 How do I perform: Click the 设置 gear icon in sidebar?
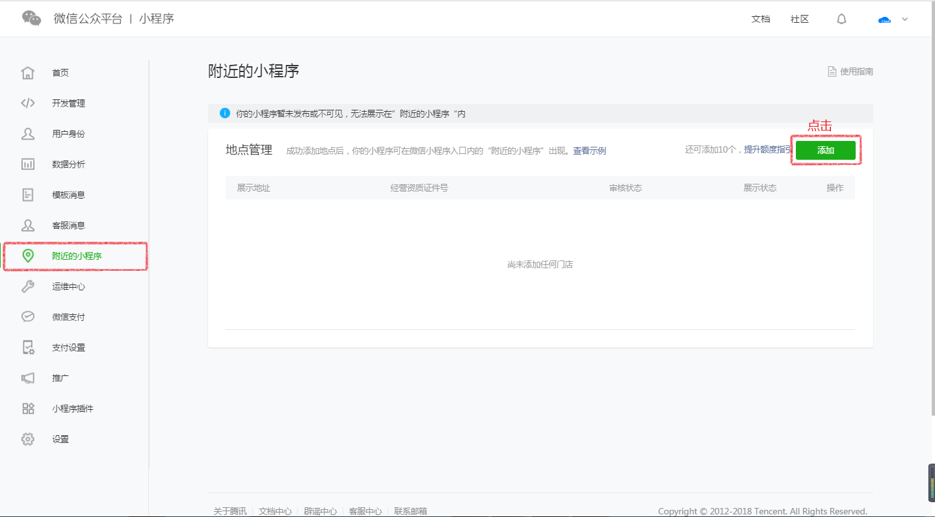click(x=28, y=438)
